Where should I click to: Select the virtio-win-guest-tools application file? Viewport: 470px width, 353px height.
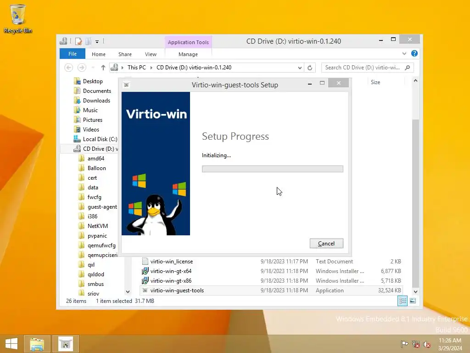[x=272, y=290]
